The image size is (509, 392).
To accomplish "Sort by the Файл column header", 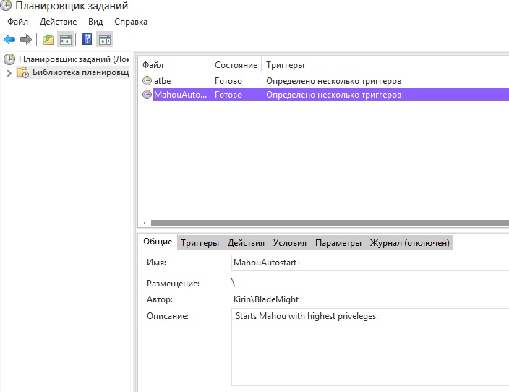I will click(176, 65).
